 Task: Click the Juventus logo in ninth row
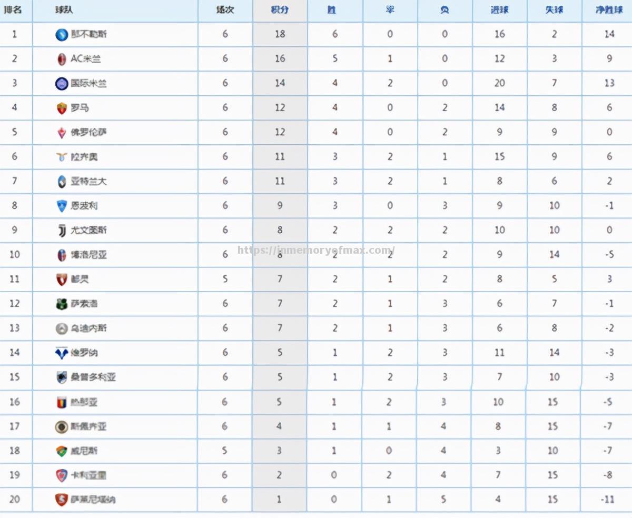(x=62, y=231)
